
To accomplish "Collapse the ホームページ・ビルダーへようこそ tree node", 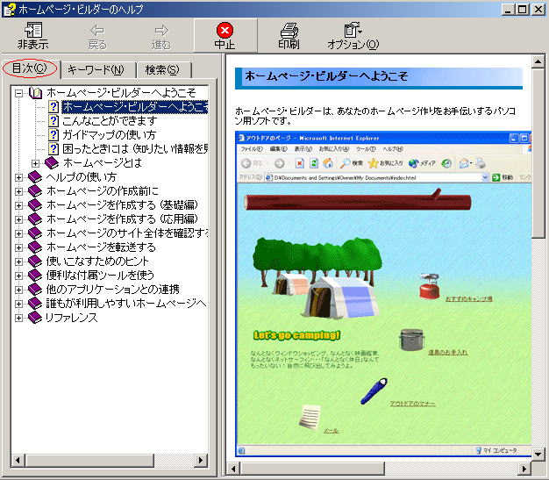I will point(19,93).
